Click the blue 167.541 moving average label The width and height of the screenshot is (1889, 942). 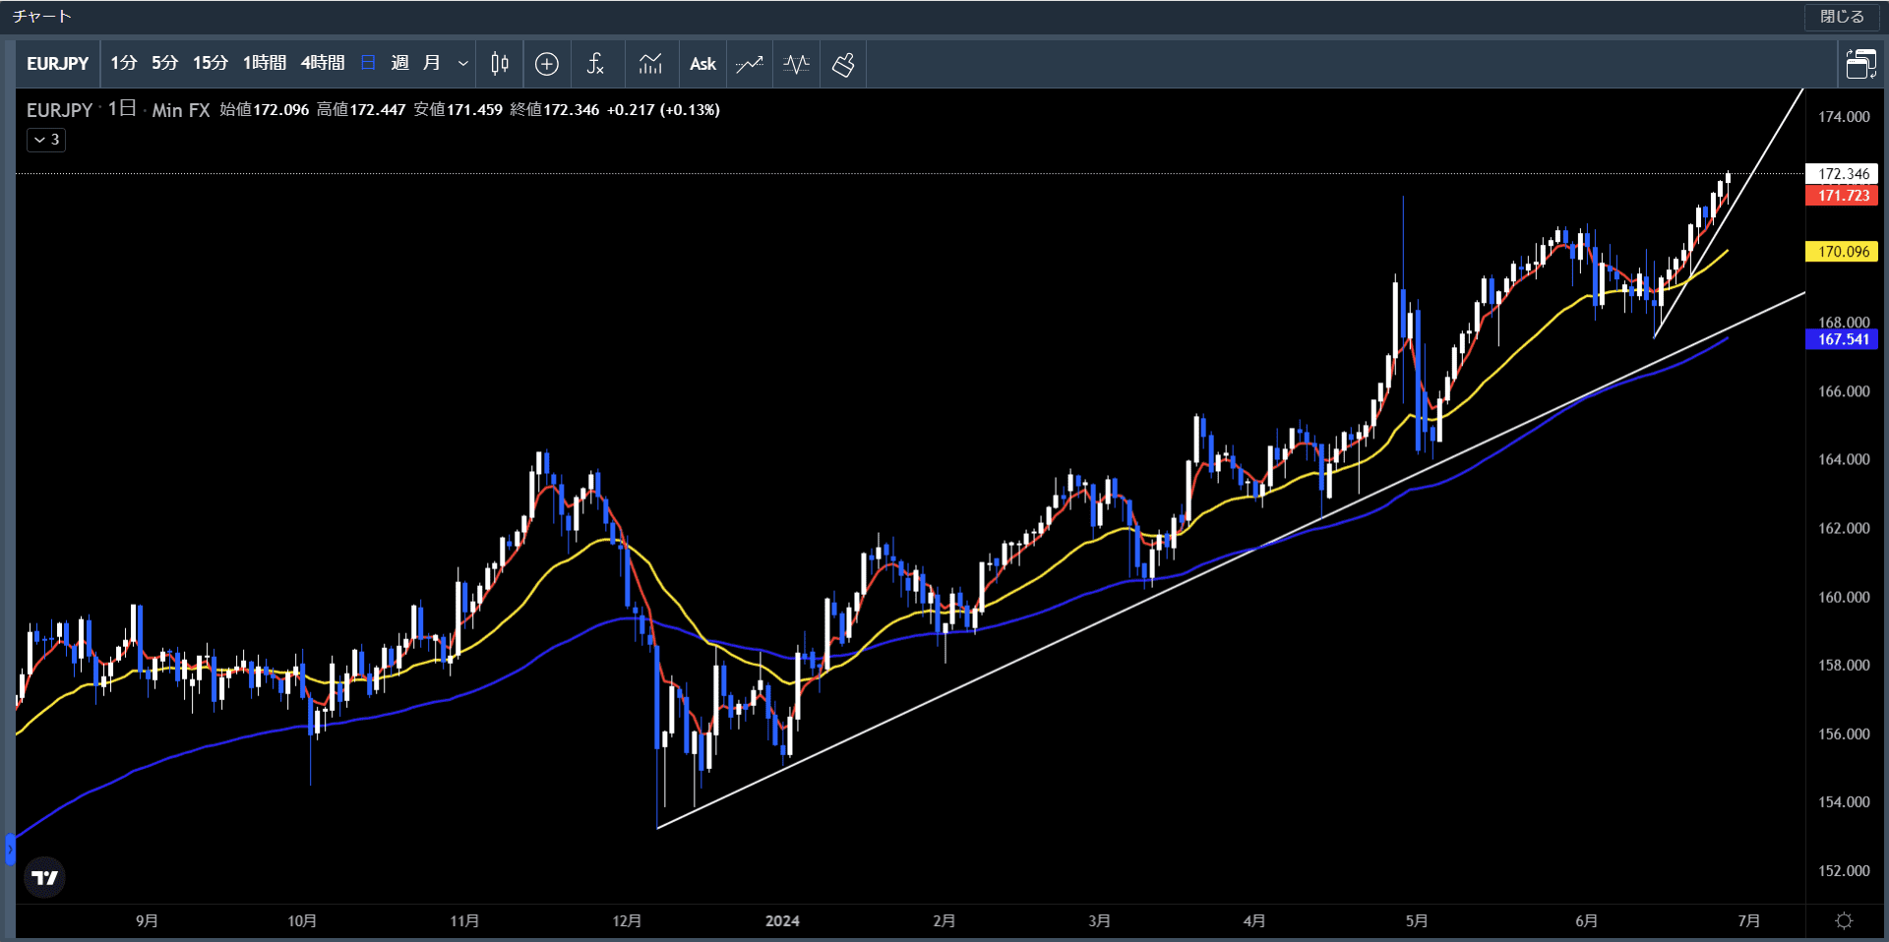(1843, 339)
